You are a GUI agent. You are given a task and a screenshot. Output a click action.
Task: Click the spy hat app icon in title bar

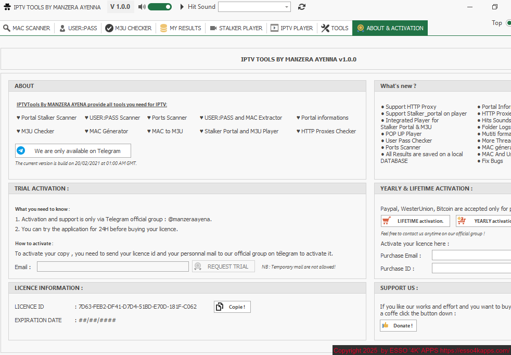click(x=7, y=7)
